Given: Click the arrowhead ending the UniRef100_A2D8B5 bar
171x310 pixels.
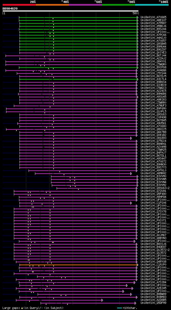Looking at the screenshot, I should tap(102, 300).
